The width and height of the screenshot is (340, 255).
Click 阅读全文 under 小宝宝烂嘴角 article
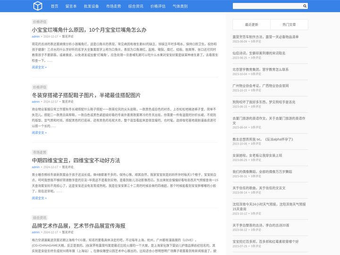39,67
